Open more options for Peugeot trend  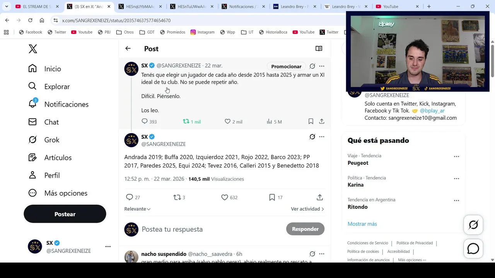[x=456, y=156]
